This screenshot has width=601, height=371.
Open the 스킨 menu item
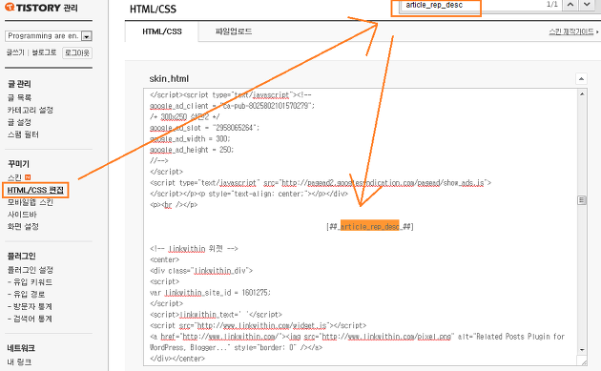click(x=15, y=177)
